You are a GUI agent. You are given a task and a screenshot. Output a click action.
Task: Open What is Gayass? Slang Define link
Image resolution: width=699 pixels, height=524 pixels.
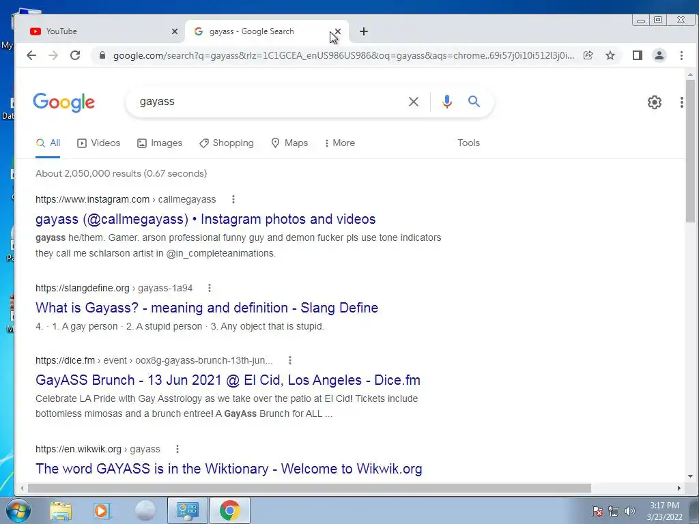coord(207,308)
